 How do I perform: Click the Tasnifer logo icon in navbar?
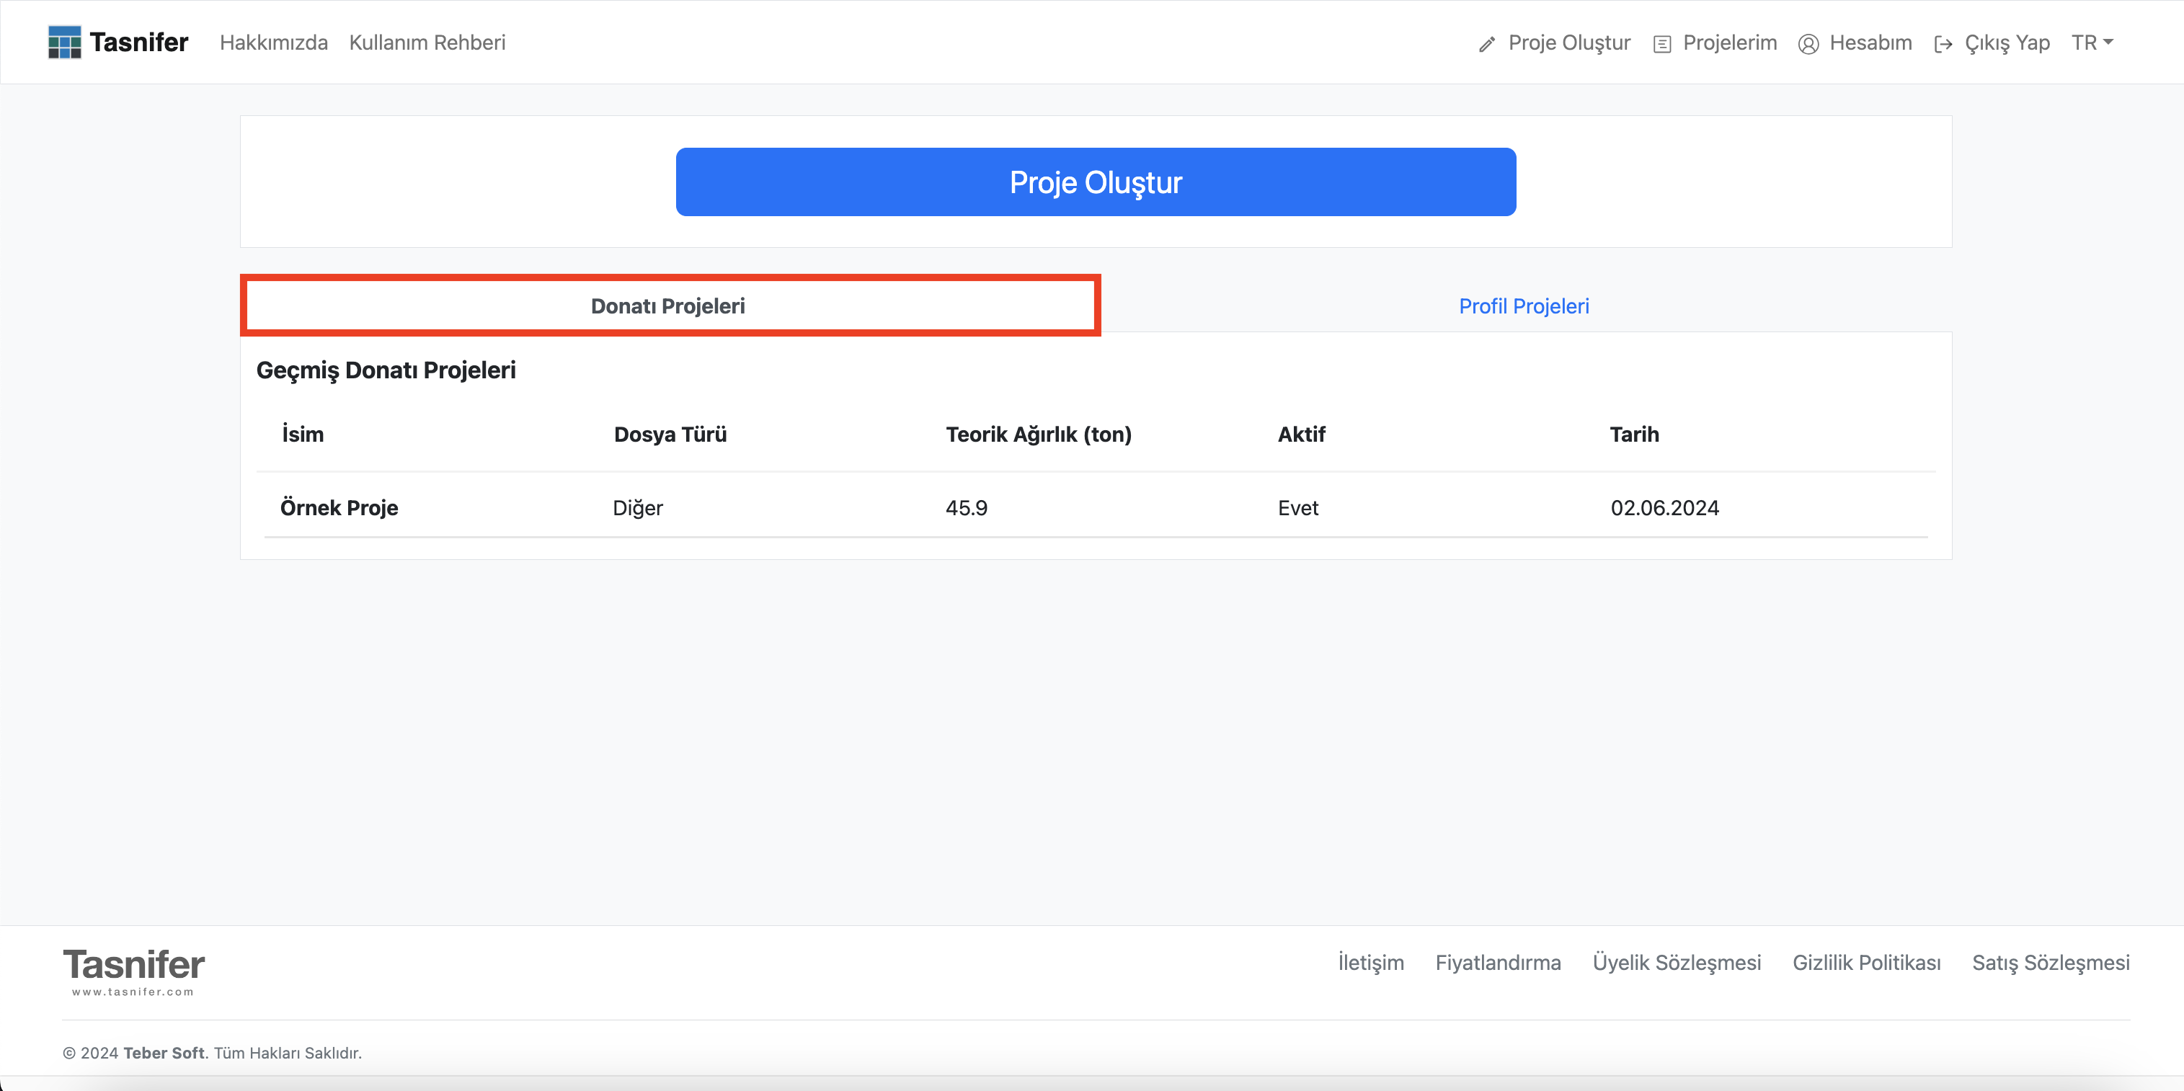(x=64, y=43)
